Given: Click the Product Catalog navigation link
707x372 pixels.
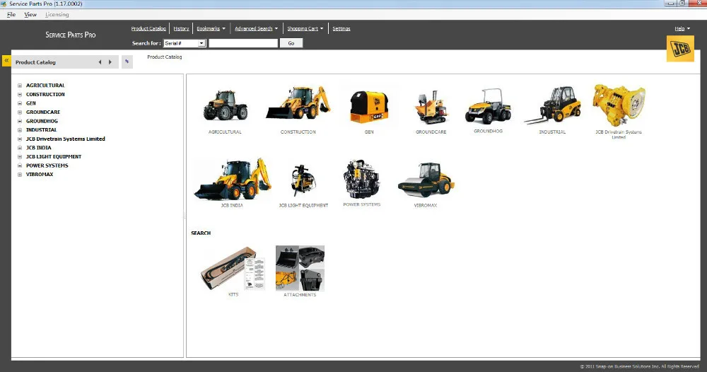Looking at the screenshot, I should click(148, 28).
